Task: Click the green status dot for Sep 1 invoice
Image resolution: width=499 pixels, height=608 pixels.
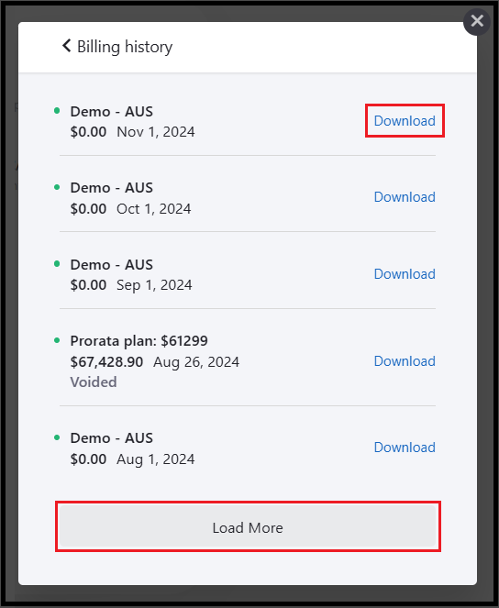Action: pyautogui.click(x=57, y=264)
